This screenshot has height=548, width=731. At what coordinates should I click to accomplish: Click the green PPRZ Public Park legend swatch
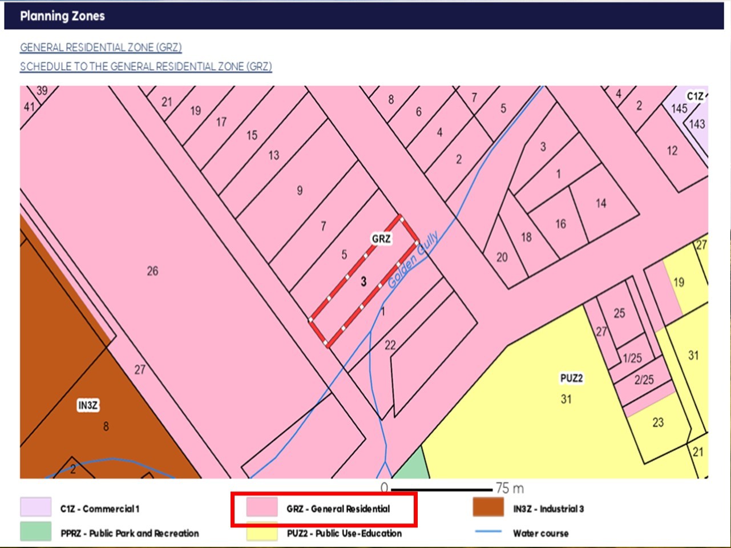(x=35, y=532)
